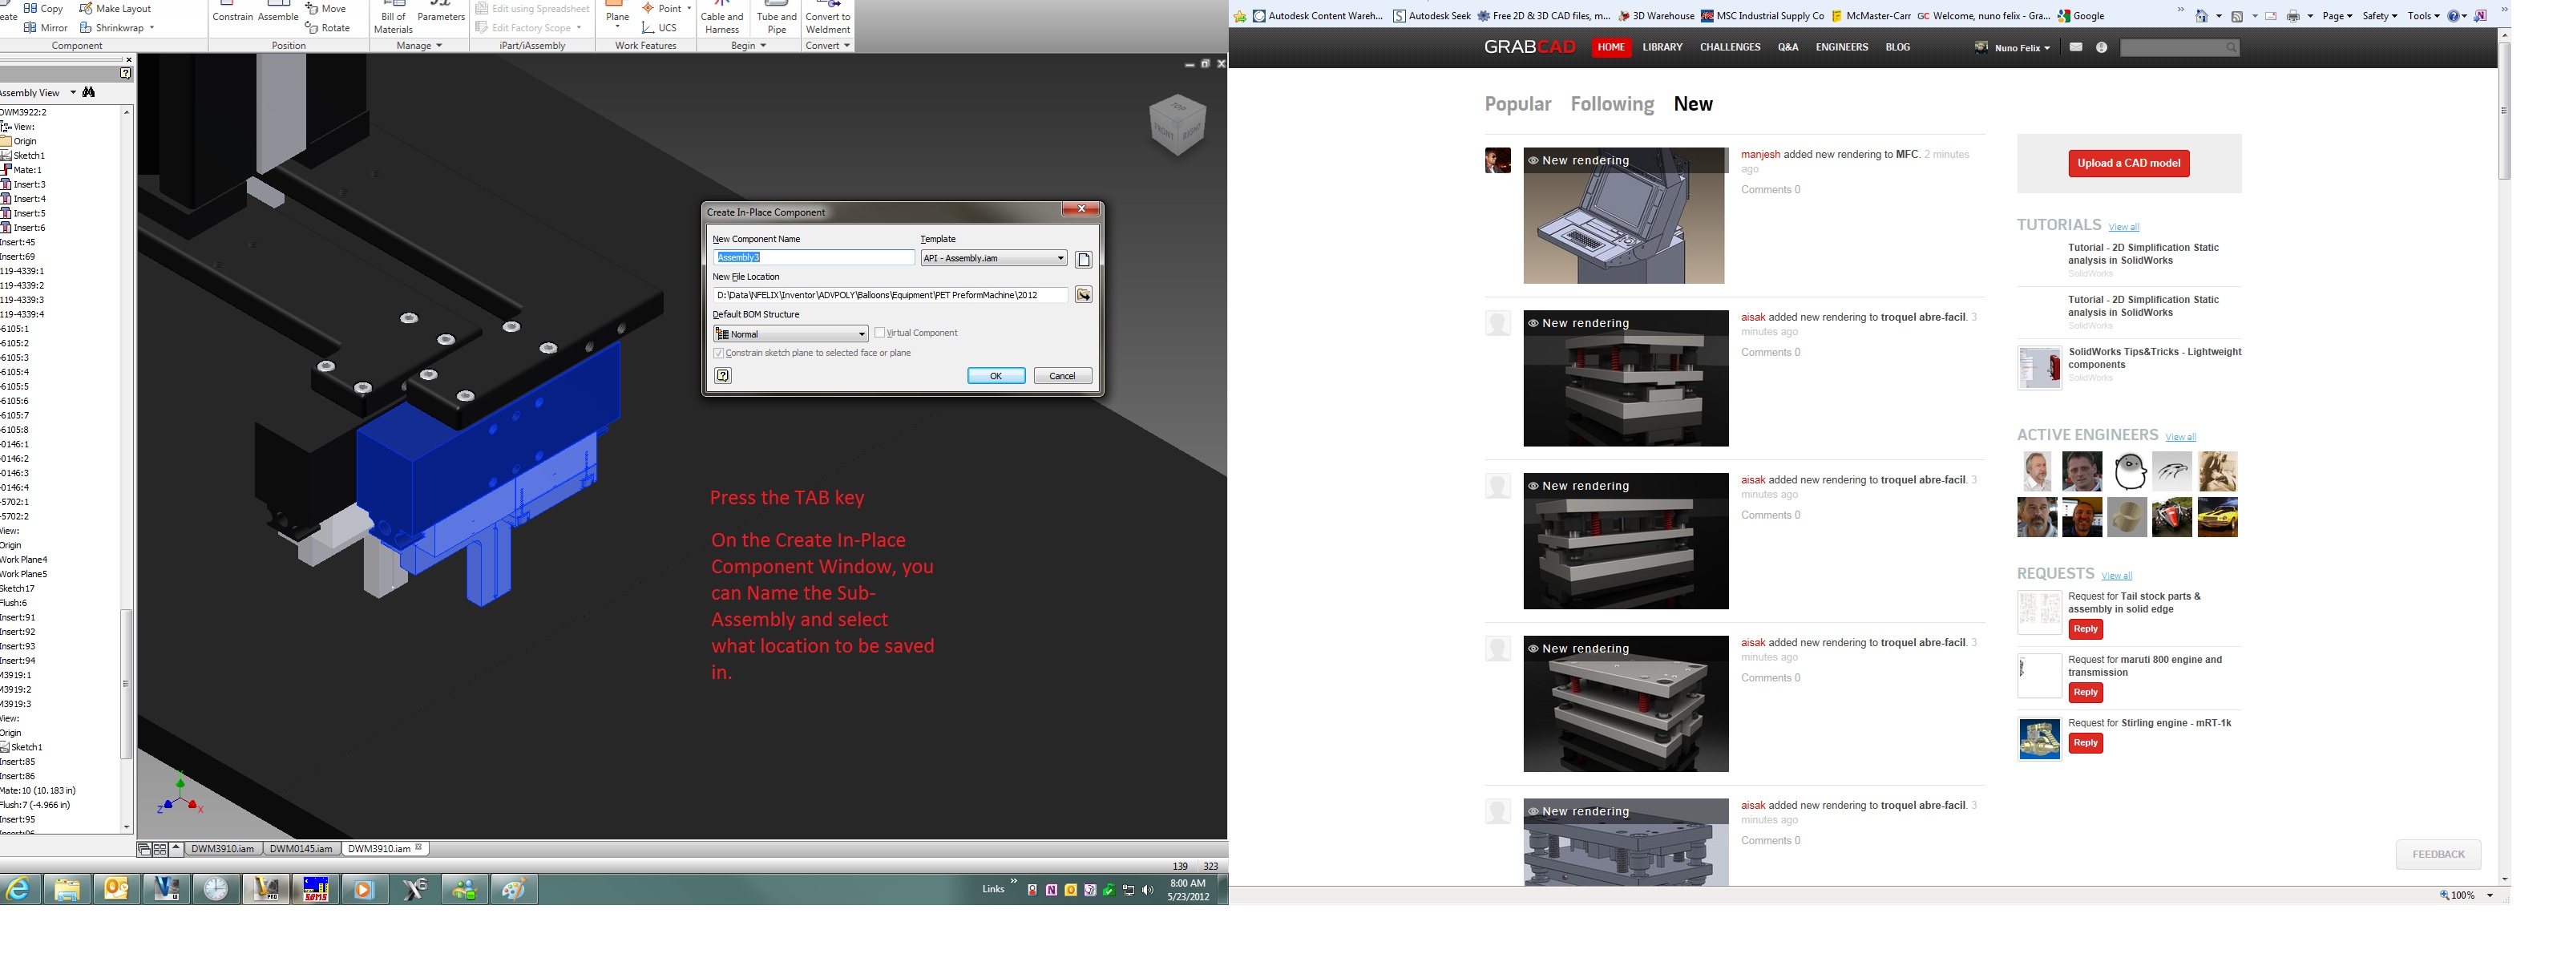Click the Upload a CAD model button

click(x=2128, y=164)
